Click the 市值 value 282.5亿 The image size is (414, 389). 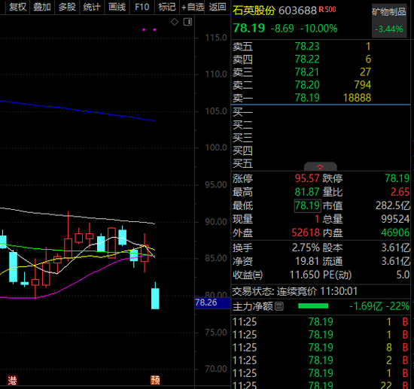(x=393, y=205)
